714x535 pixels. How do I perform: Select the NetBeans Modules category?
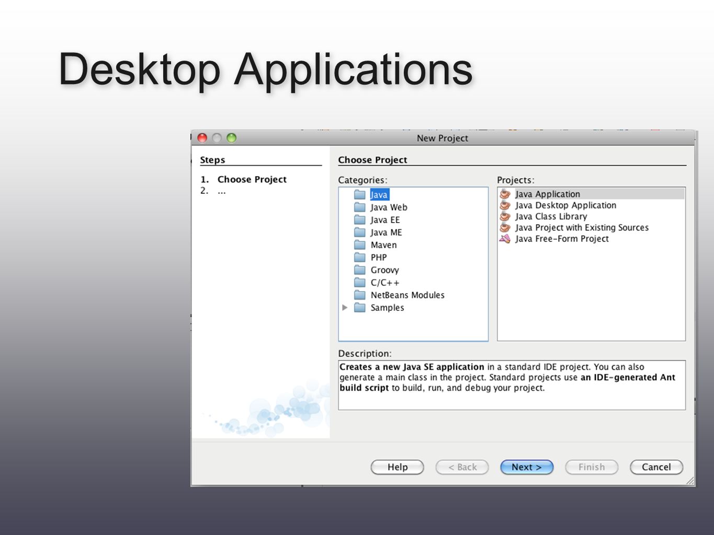tap(407, 295)
